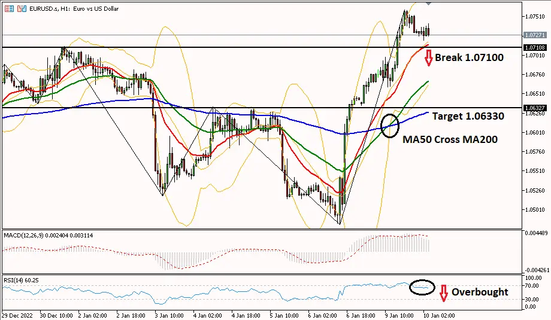Click the MACD scale value 0.004489
551x320 pixels.
(x=536, y=233)
